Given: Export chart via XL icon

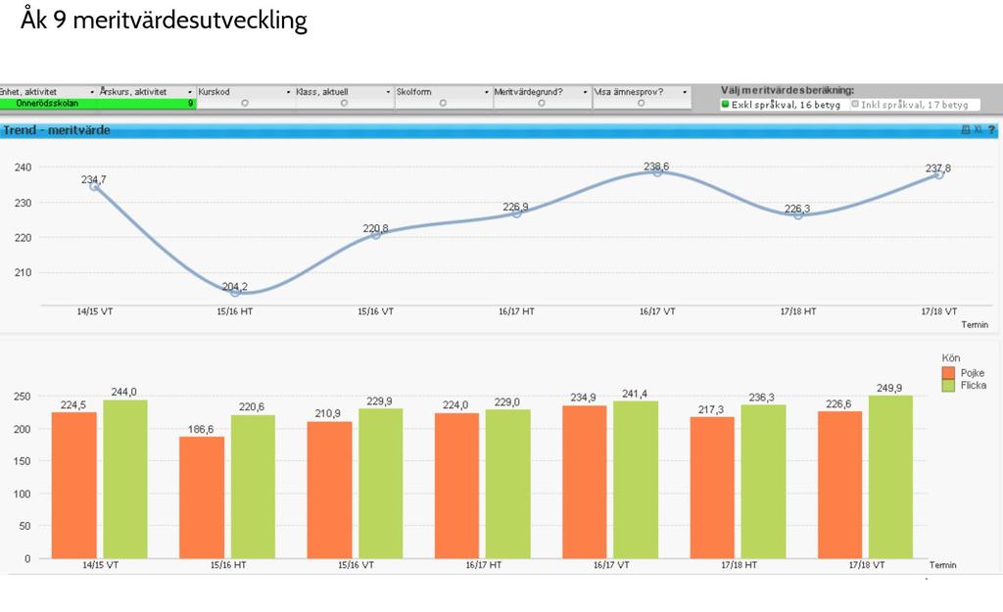Looking at the screenshot, I should [979, 130].
